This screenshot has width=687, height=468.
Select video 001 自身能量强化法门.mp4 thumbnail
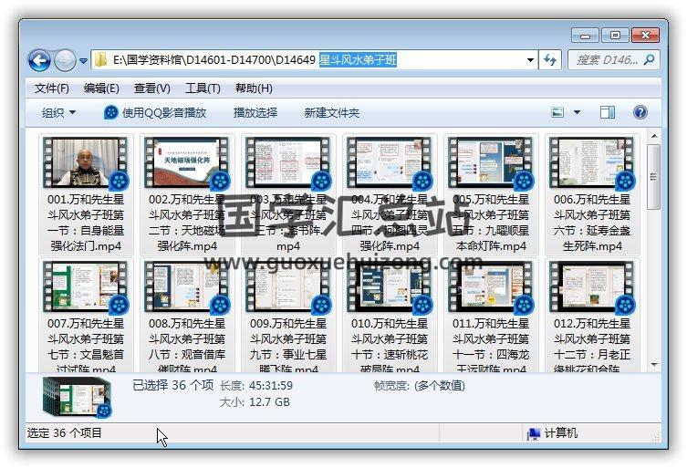click(x=85, y=162)
